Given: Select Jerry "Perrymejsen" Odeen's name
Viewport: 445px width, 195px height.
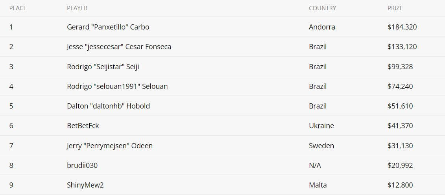Looking at the screenshot, I should point(109,145).
